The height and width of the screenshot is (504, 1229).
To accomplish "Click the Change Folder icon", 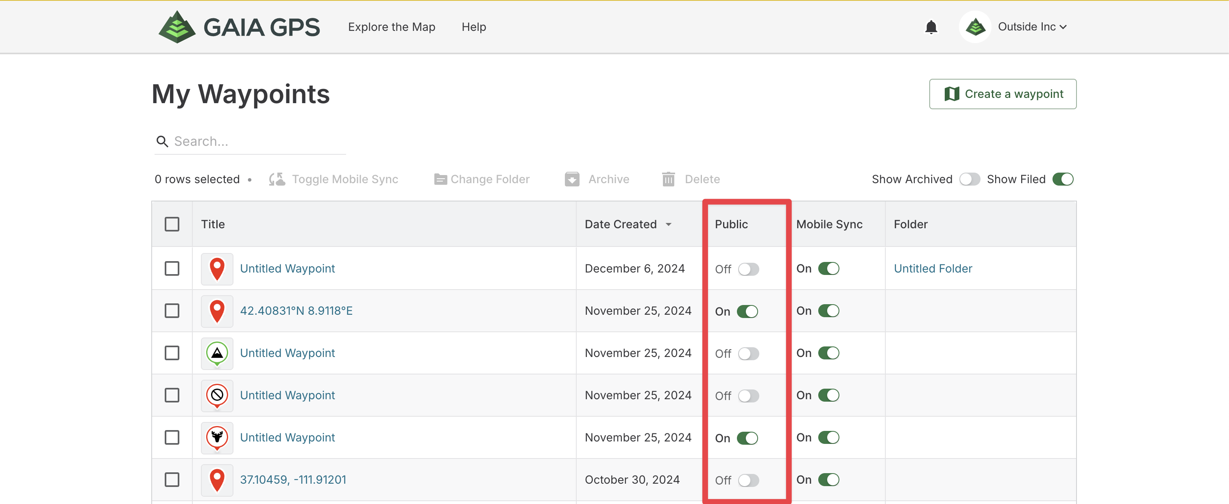I will click(x=440, y=179).
